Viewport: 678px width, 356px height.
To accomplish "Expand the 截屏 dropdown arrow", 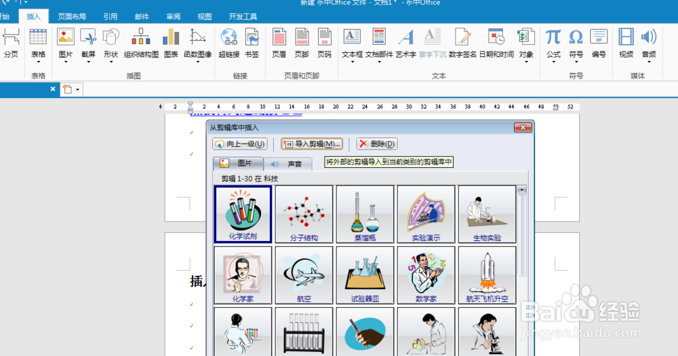I will (88, 62).
